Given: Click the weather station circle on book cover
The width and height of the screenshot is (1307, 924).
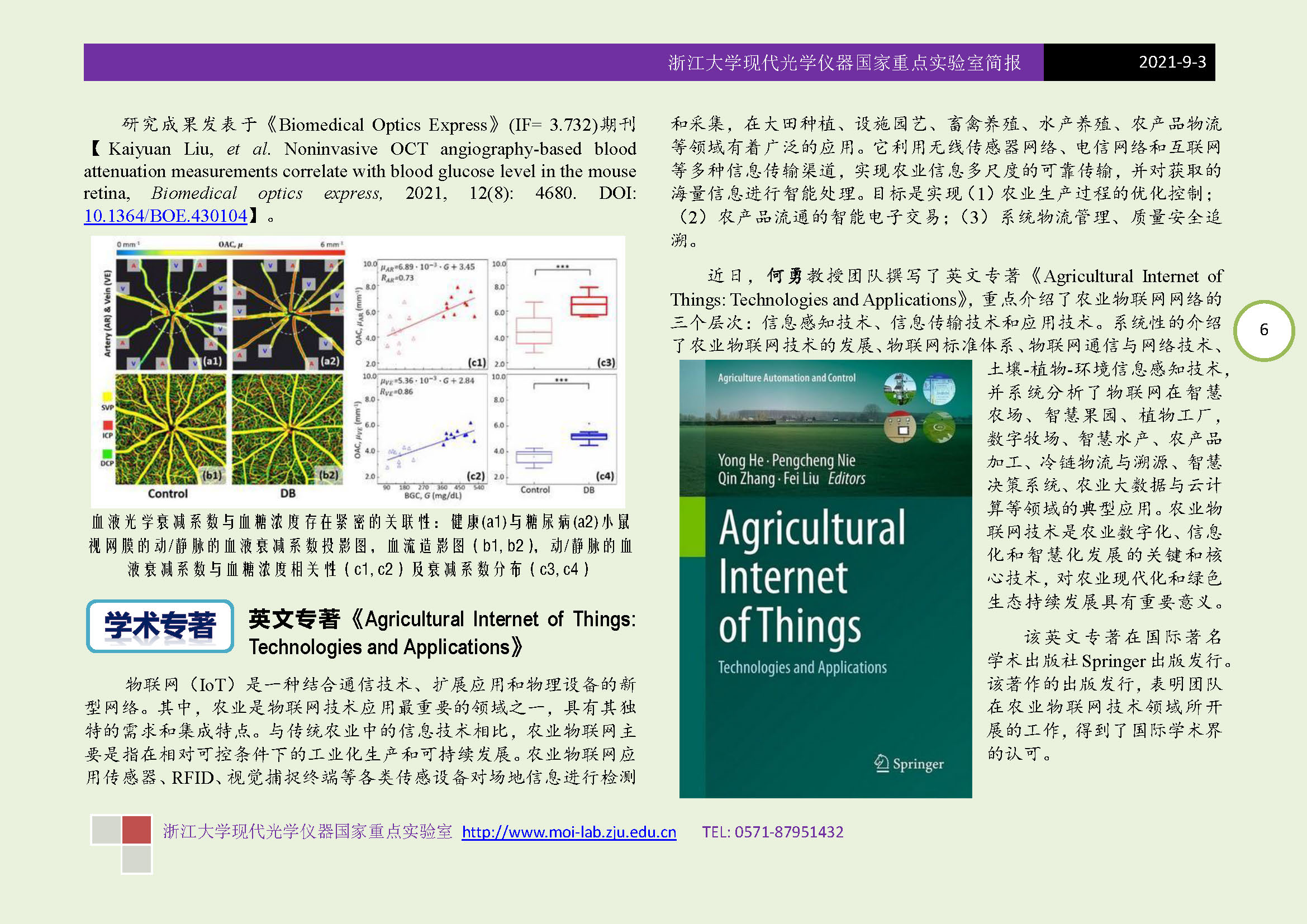Looking at the screenshot, I should click(x=900, y=389).
